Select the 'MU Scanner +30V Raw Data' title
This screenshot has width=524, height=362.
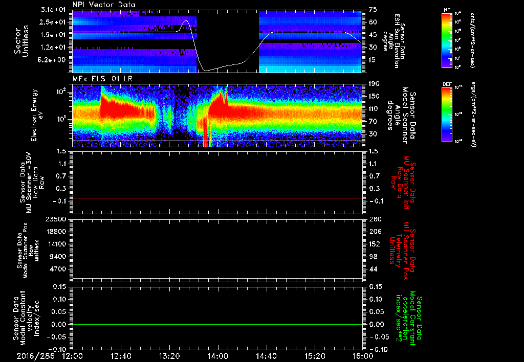coord(32,183)
